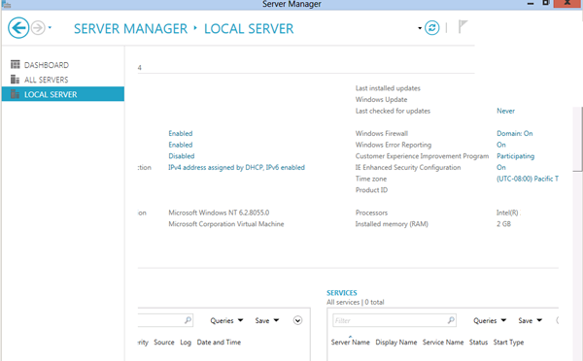Open the Queries dropdown in the Events panel
Image resolution: width=583 pixels, height=361 pixels.
point(226,320)
